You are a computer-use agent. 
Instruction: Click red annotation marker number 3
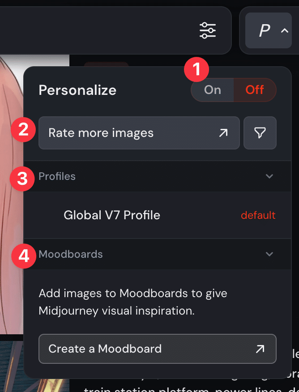click(22, 179)
